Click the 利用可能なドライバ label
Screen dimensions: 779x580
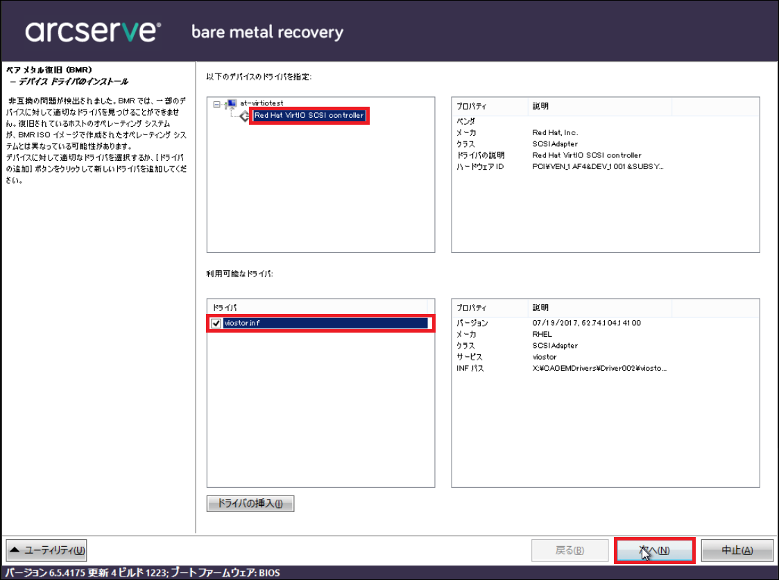coord(239,274)
